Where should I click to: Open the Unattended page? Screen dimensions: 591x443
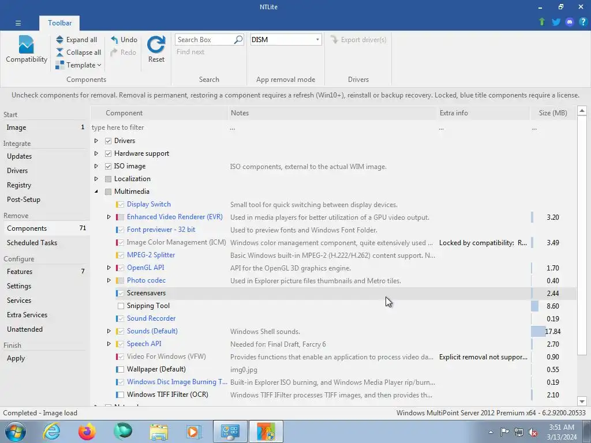(x=44, y=329)
